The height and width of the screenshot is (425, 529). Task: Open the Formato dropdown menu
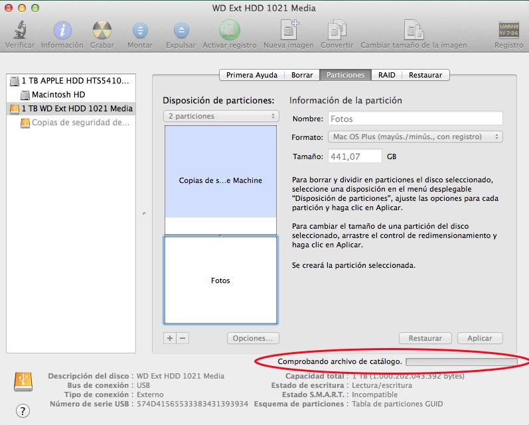[x=416, y=137]
